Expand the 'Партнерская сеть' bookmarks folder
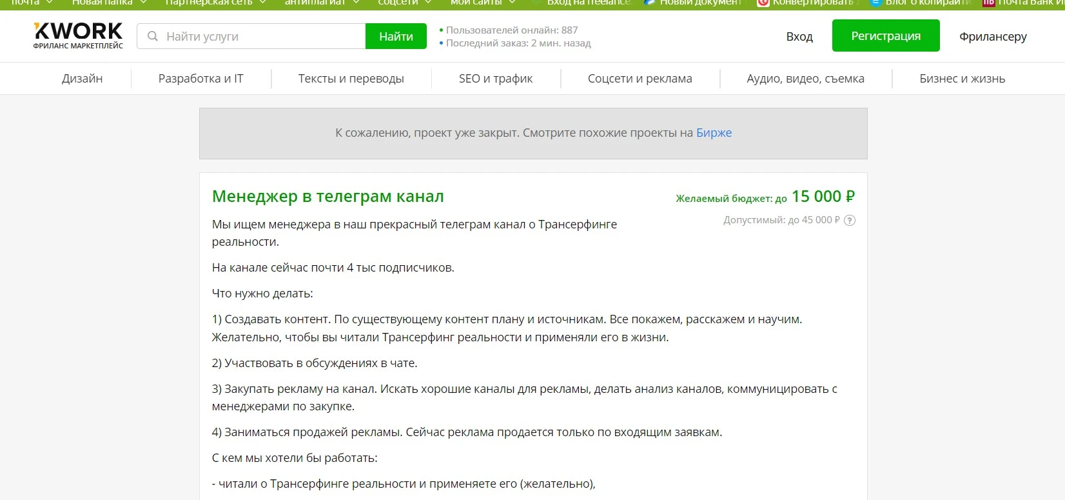Image resolution: width=1065 pixels, height=500 pixels. pyautogui.click(x=216, y=3)
